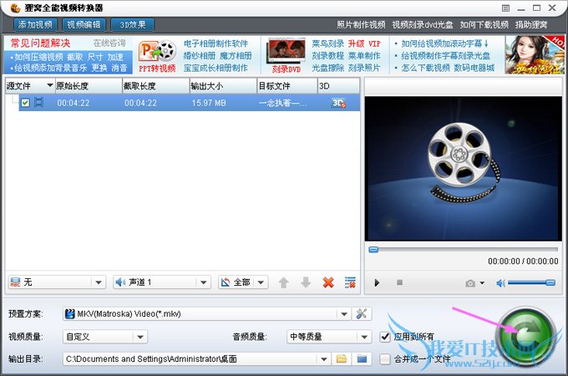The width and height of the screenshot is (568, 376).
Task: Click the green start conversion button
Action: click(523, 333)
